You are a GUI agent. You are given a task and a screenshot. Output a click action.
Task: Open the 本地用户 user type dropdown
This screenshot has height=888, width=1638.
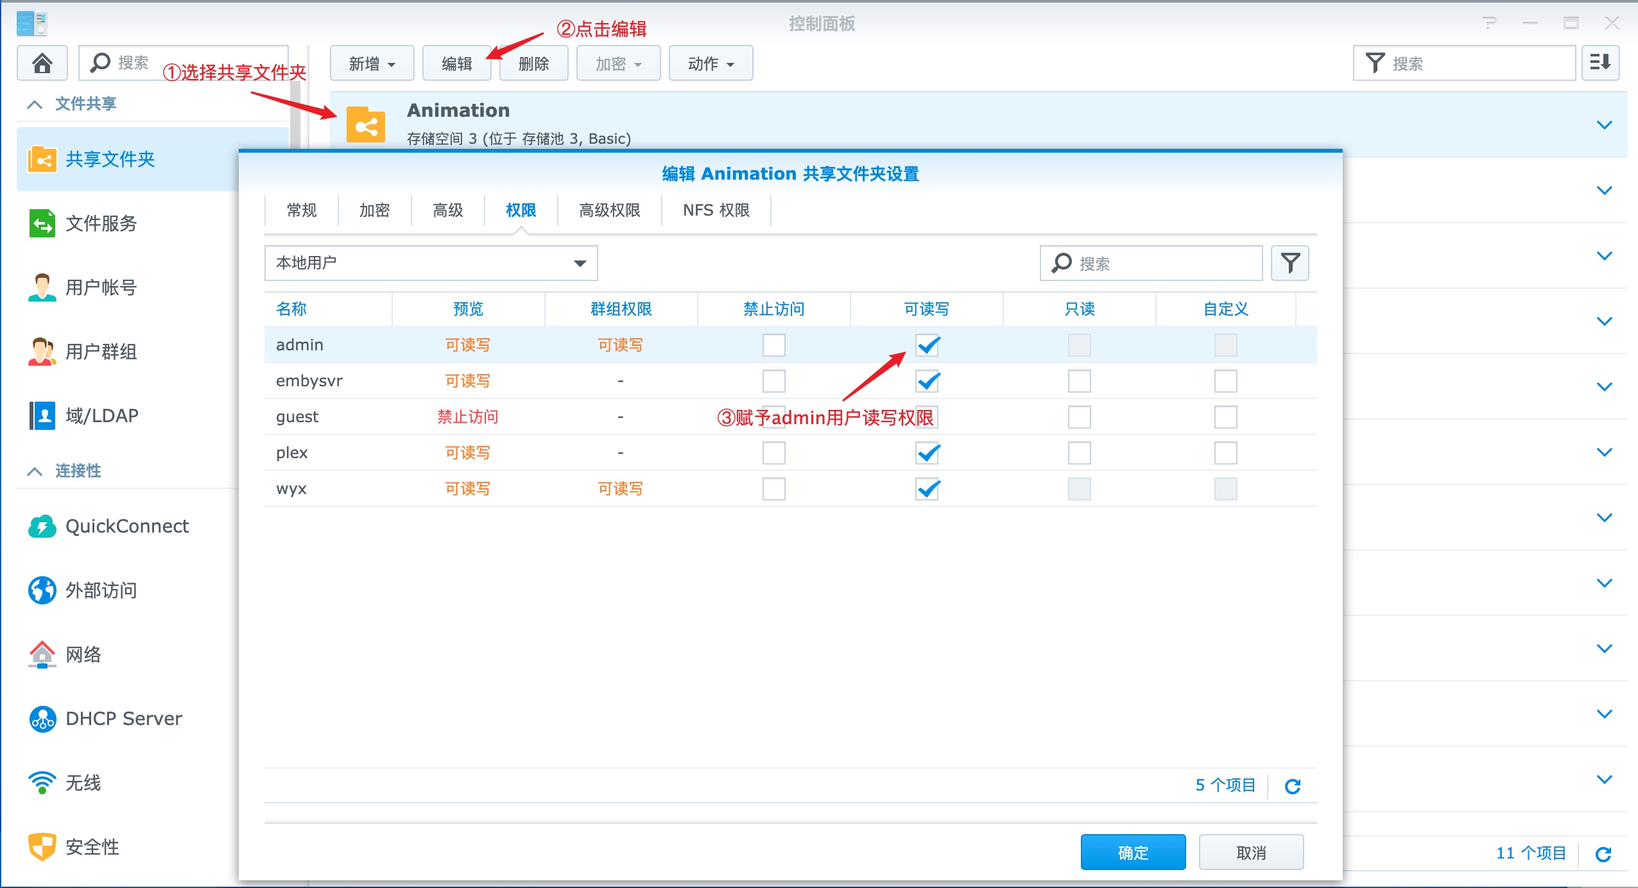pyautogui.click(x=431, y=263)
